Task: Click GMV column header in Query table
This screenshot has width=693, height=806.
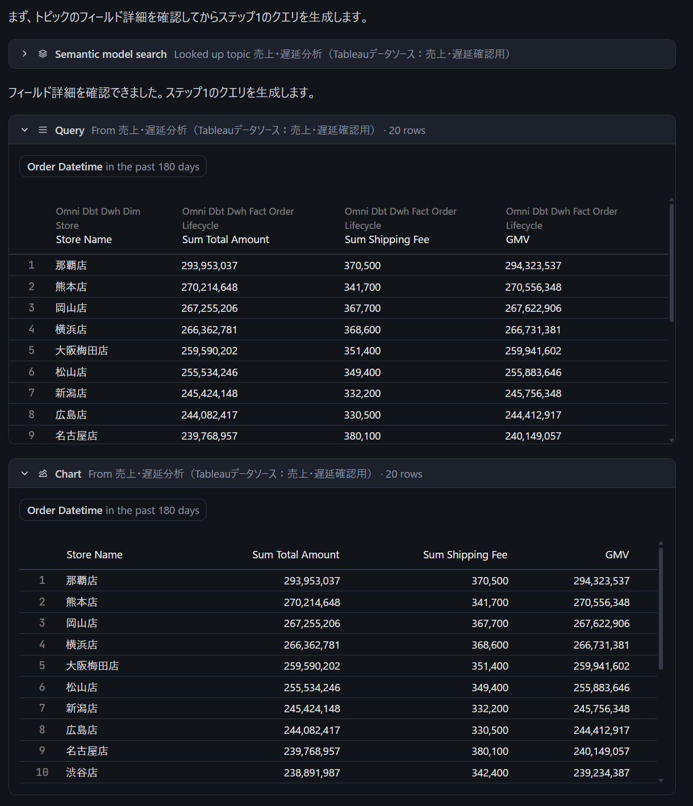Action: coord(517,240)
